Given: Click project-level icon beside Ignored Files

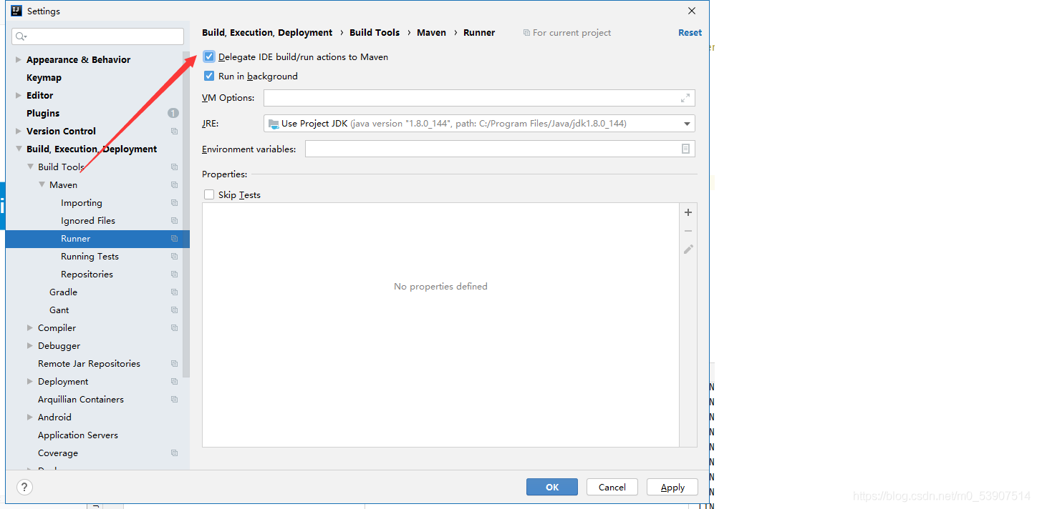Looking at the screenshot, I should pyautogui.click(x=174, y=221).
